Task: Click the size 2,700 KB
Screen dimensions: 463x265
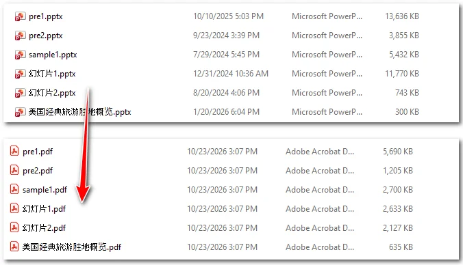Action: pyautogui.click(x=398, y=190)
